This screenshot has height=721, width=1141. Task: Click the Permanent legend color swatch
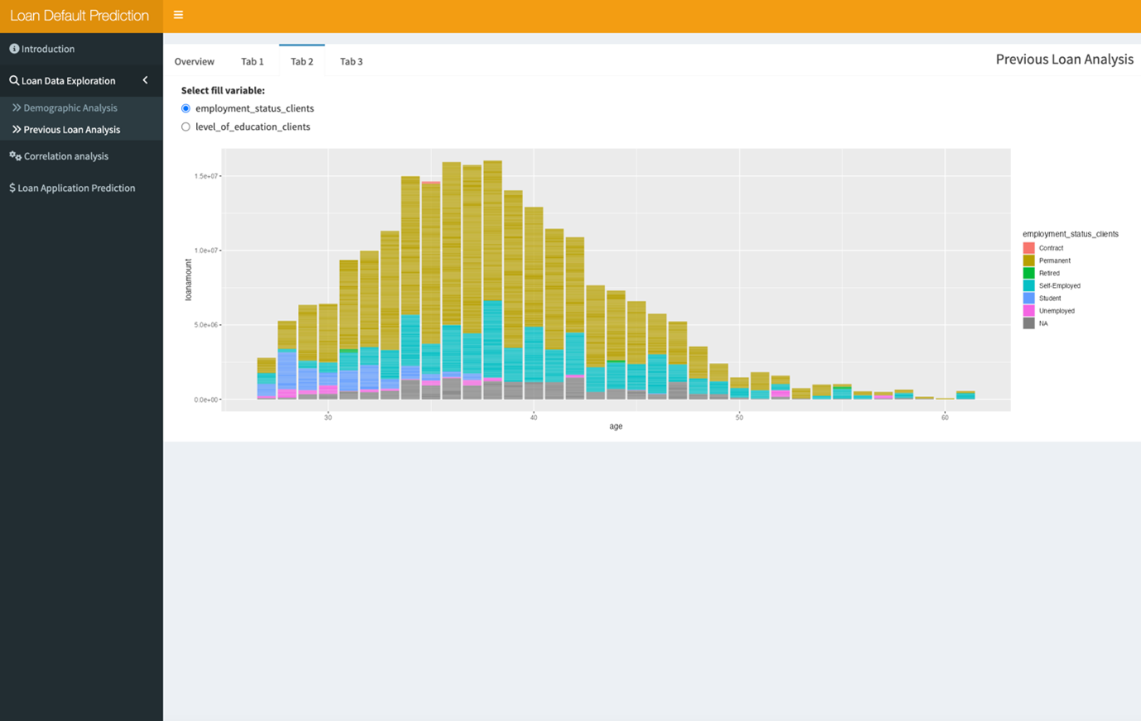click(x=1028, y=260)
